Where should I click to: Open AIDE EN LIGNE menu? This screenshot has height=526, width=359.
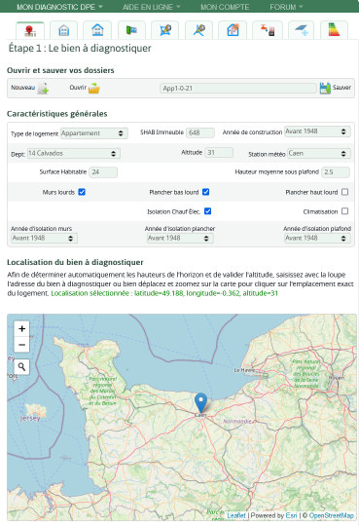pos(151,7)
